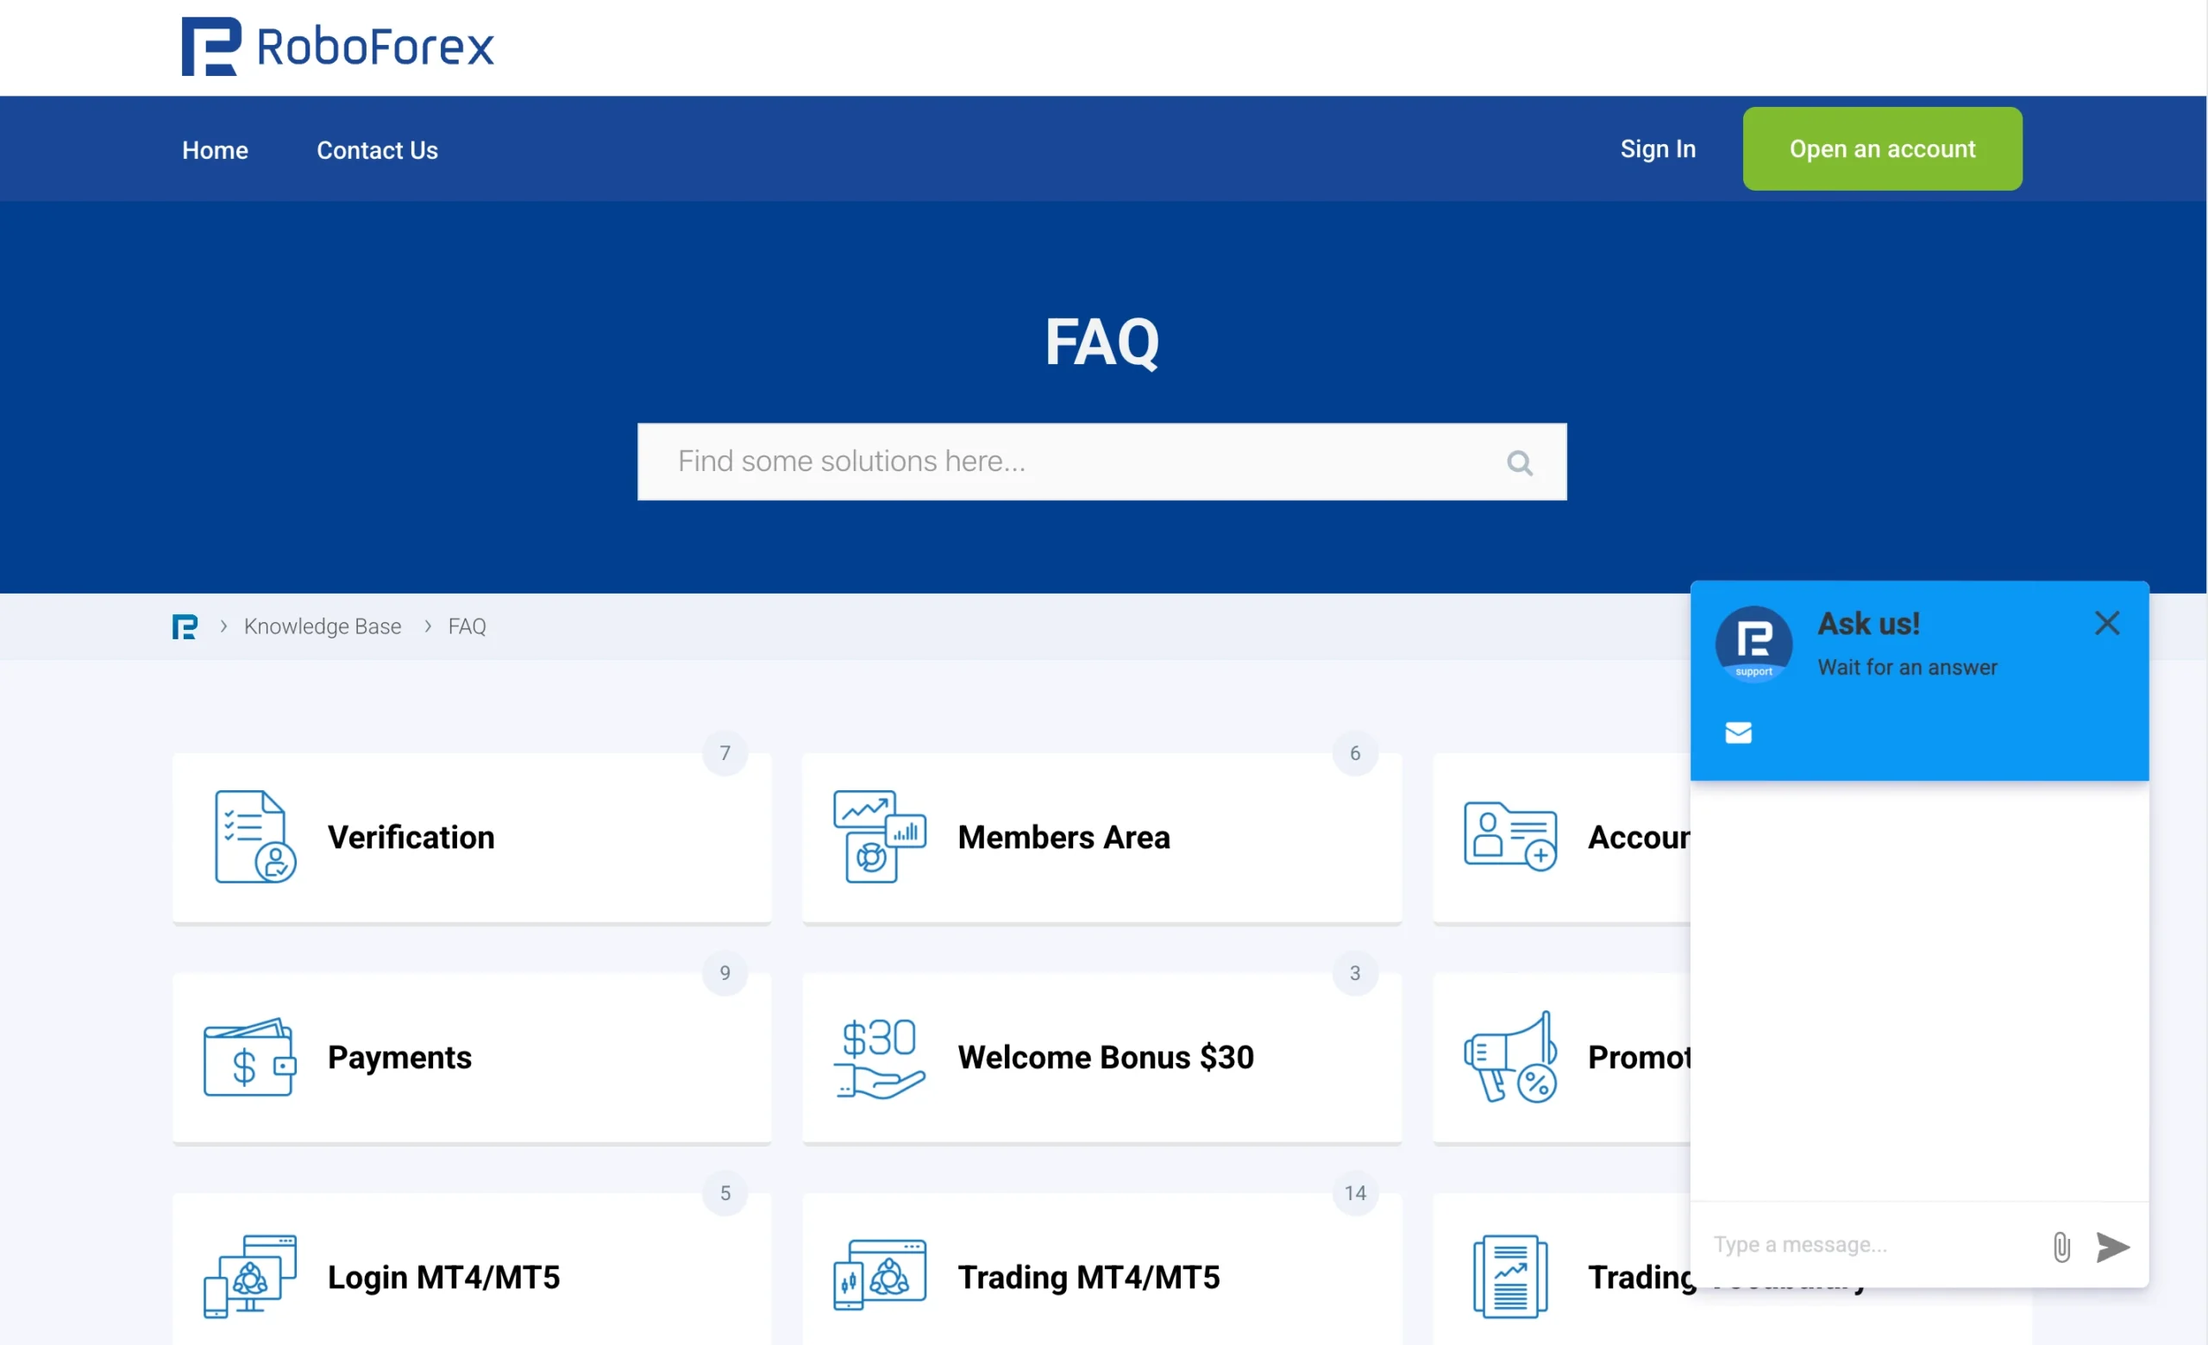
Task: Click the breadcrumb RoboForex home icon
Action: point(185,626)
